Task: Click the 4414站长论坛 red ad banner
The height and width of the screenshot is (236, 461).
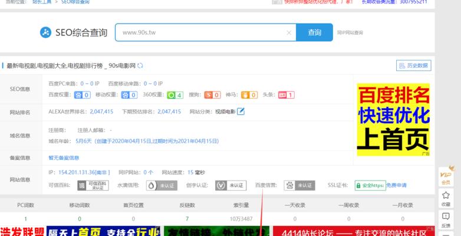Action: tap(354, 231)
